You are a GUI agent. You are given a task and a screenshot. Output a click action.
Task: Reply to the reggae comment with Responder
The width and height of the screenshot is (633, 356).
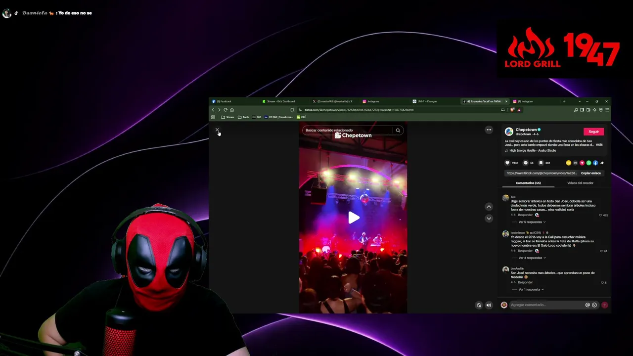point(525,251)
